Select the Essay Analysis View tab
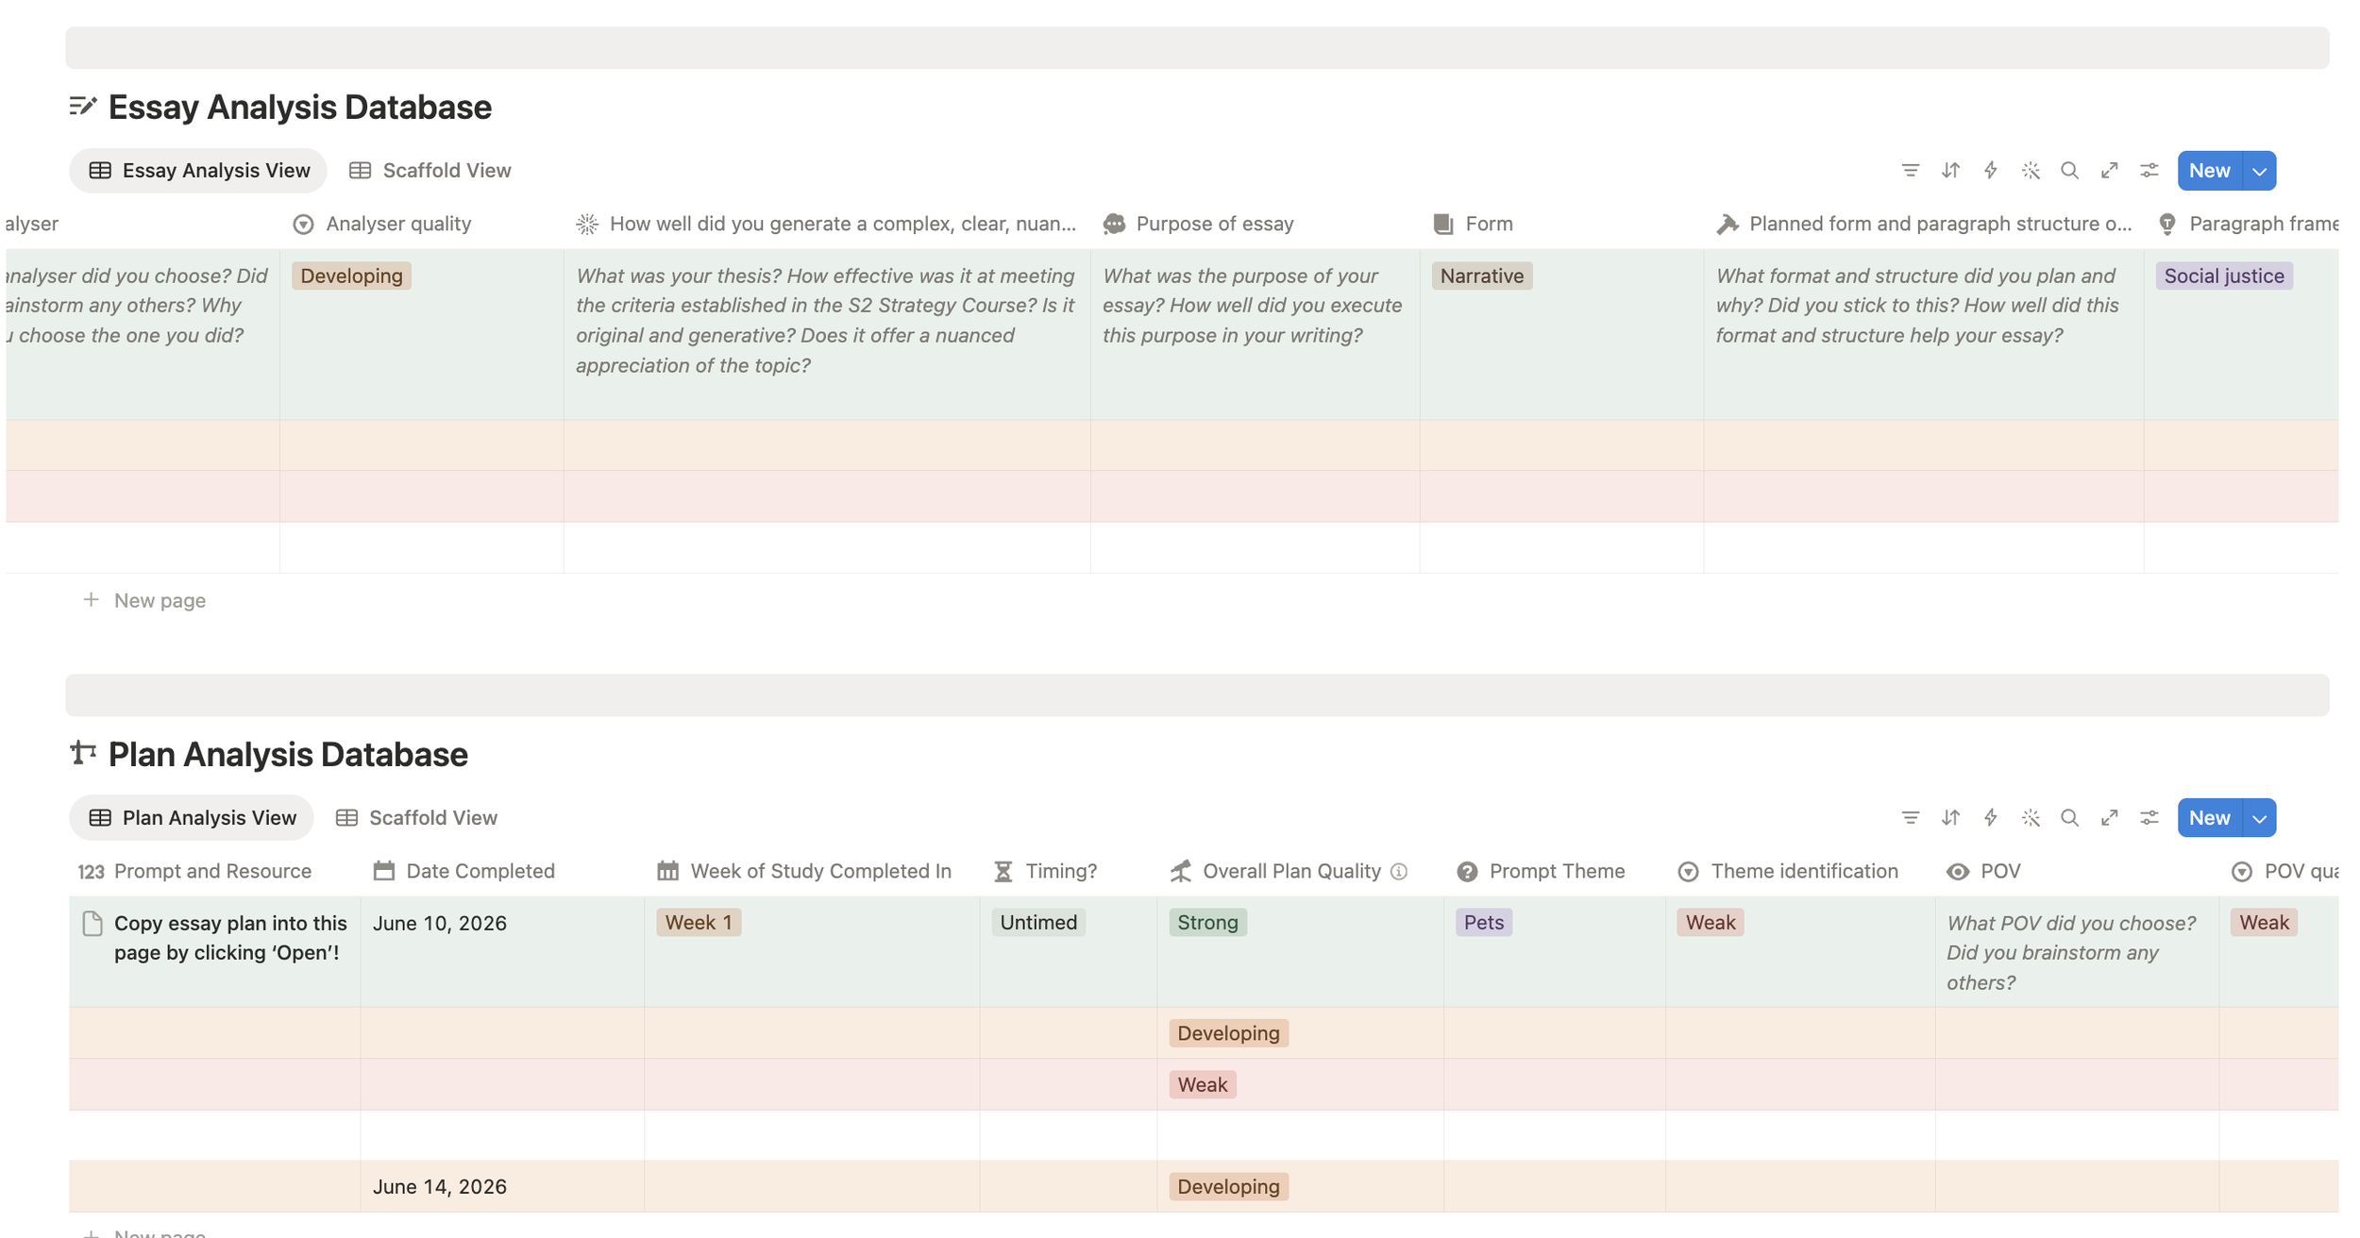The width and height of the screenshot is (2360, 1238). point(198,171)
